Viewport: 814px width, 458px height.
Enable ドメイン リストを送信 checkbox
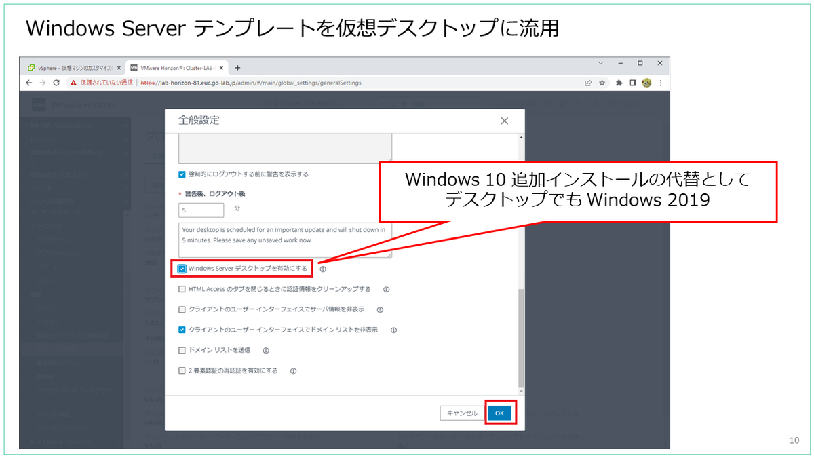(182, 351)
